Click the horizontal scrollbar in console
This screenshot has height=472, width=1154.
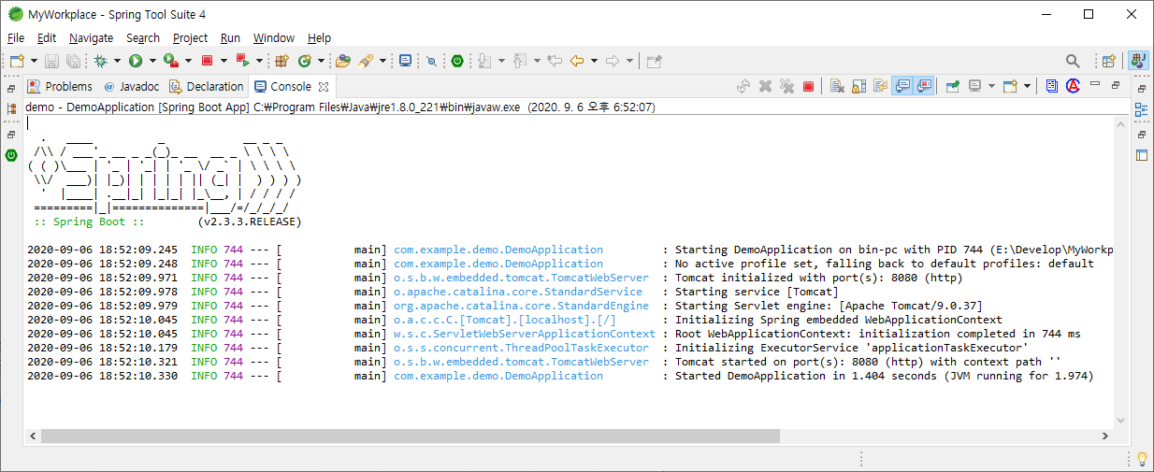click(x=411, y=436)
